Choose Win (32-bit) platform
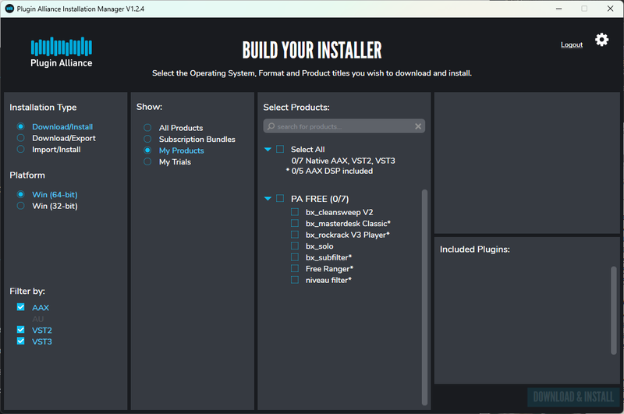 (x=21, y=206)
